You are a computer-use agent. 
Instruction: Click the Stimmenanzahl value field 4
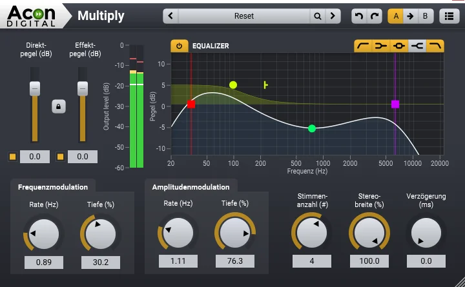(x=312, y=261)
